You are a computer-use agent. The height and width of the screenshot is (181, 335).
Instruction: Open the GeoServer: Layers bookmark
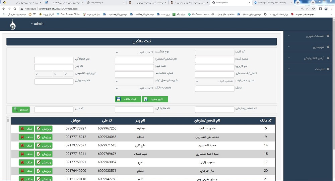198,14
